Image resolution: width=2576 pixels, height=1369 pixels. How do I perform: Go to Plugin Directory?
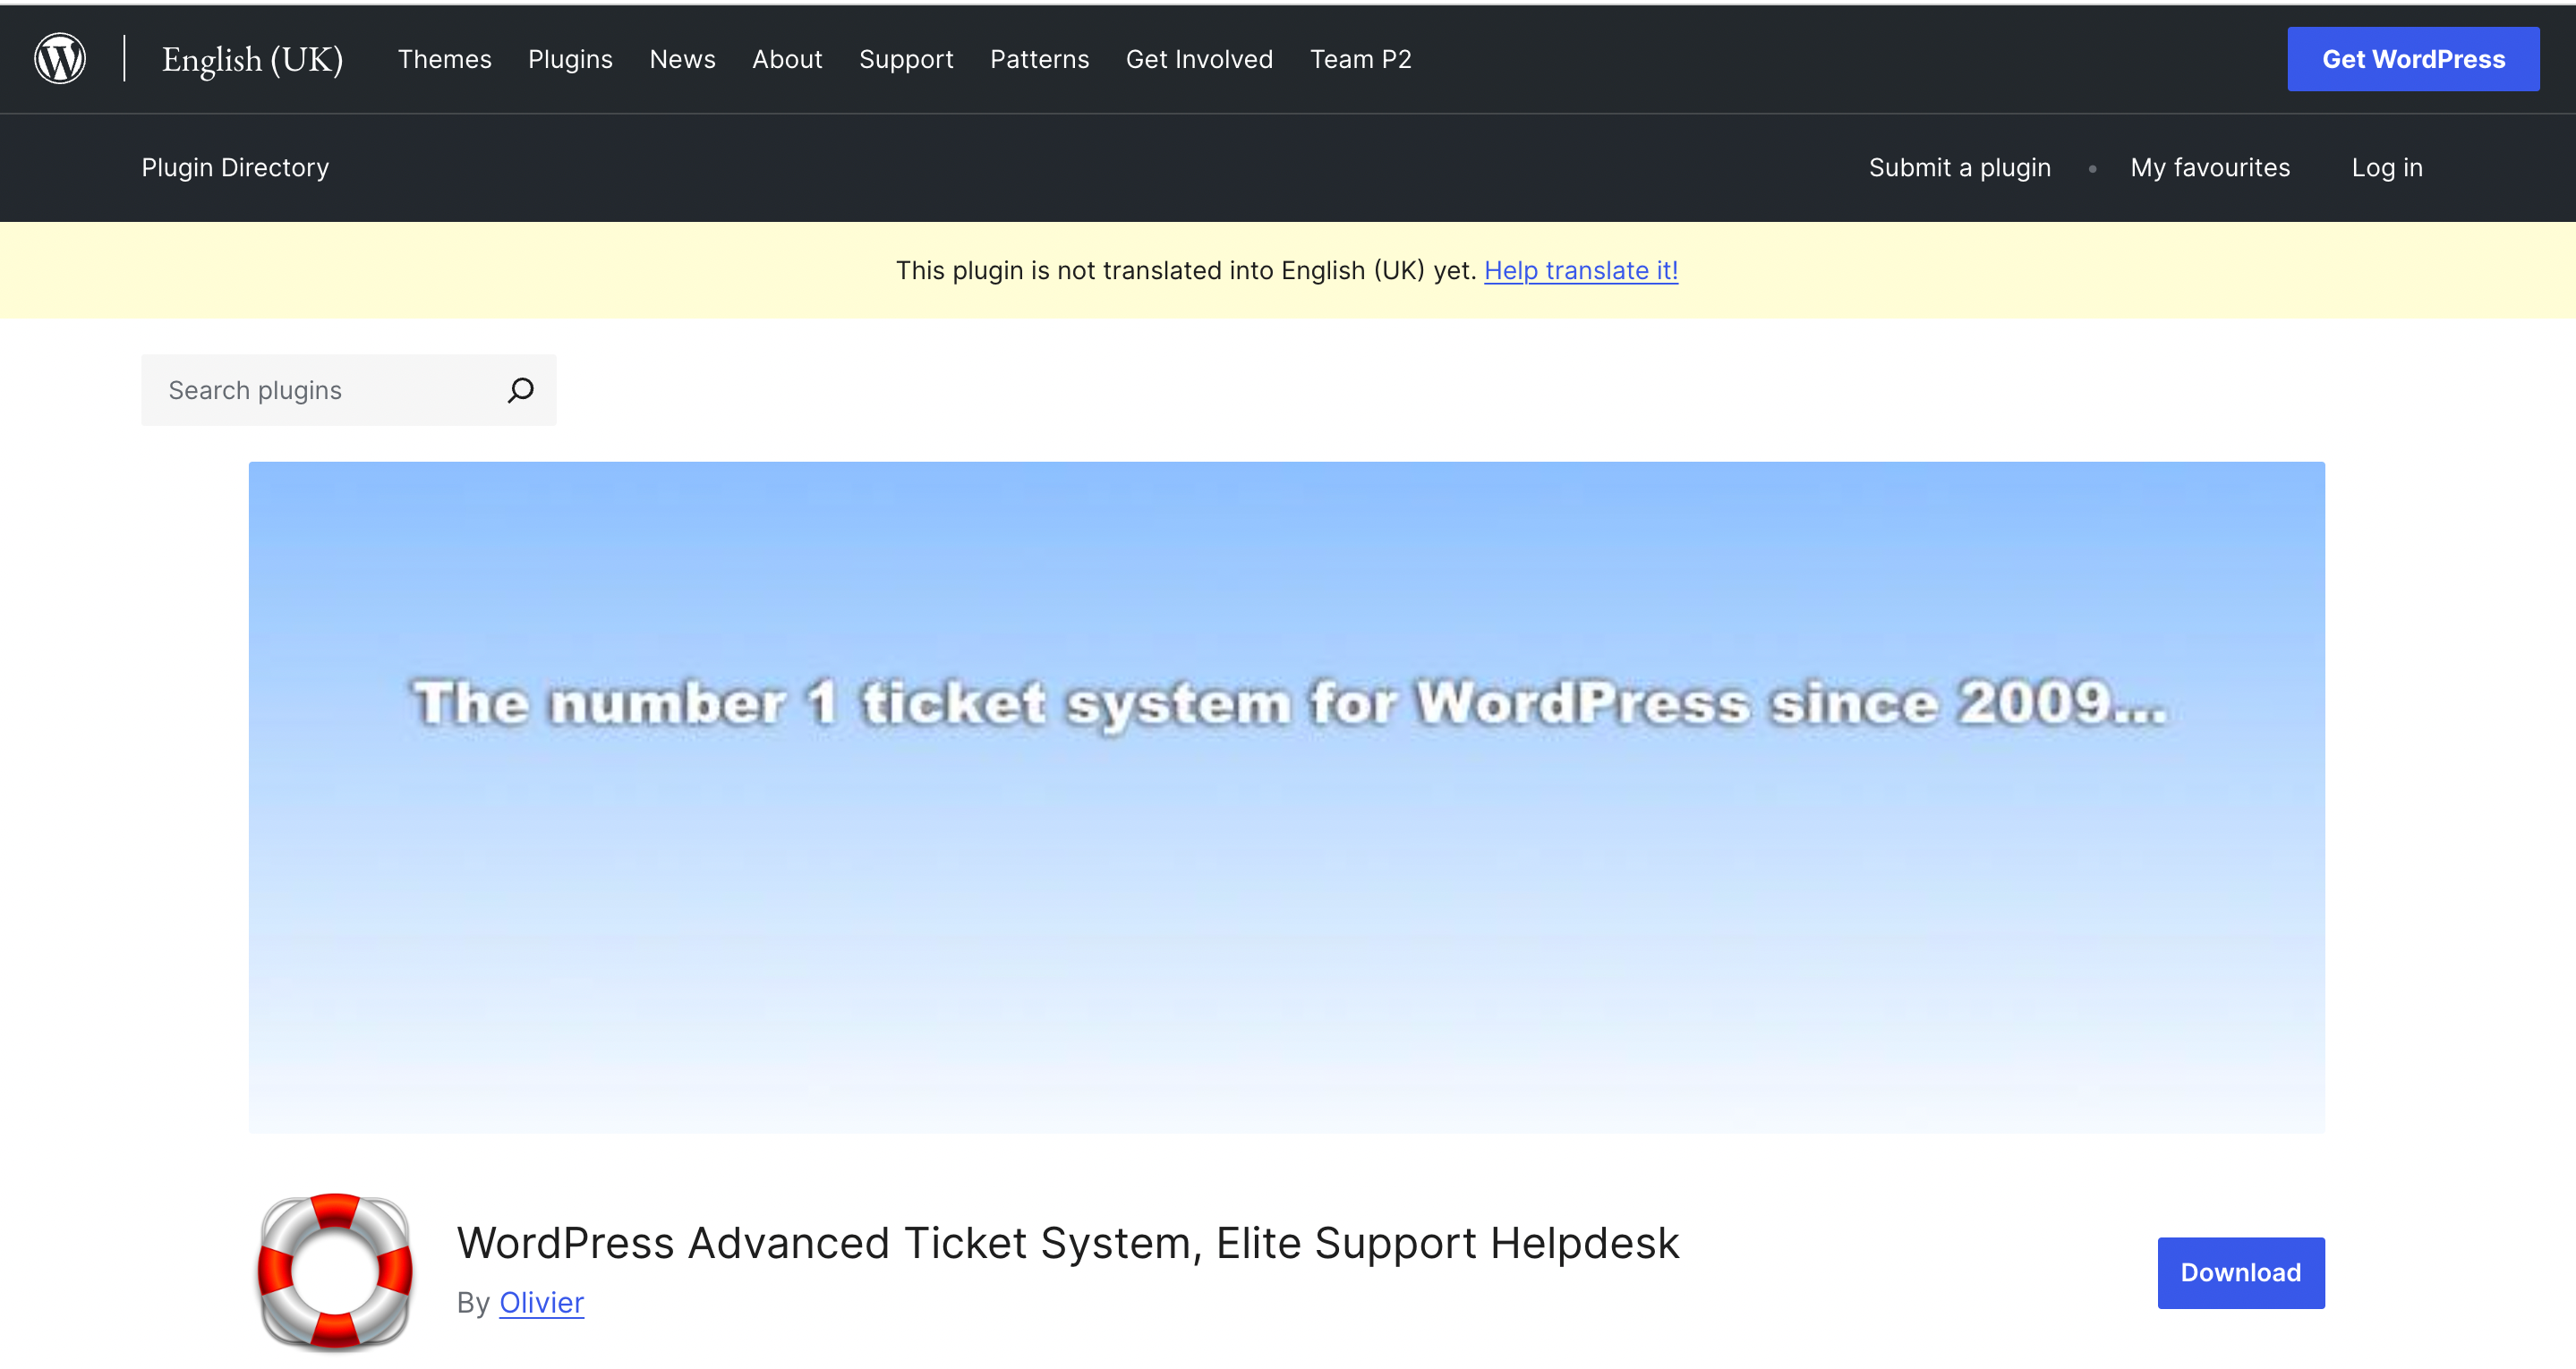235,167
